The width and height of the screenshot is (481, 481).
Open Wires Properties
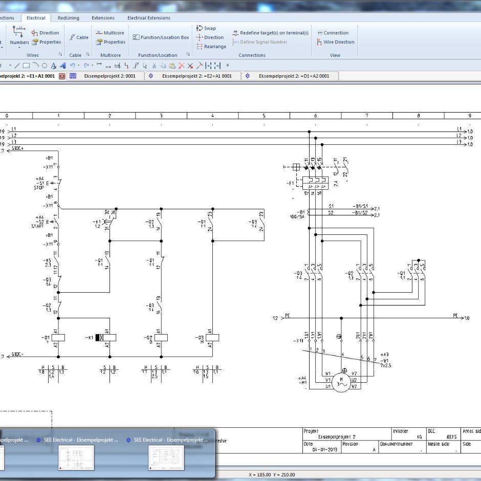click(47, 42)
